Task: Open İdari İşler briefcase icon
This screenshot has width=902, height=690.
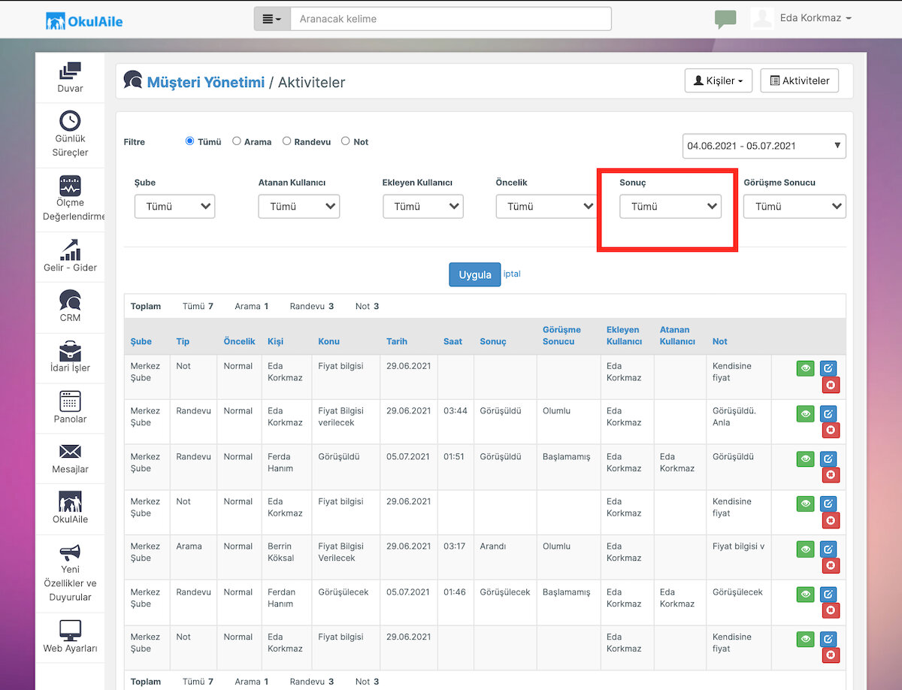Action: tap(70, 350)
